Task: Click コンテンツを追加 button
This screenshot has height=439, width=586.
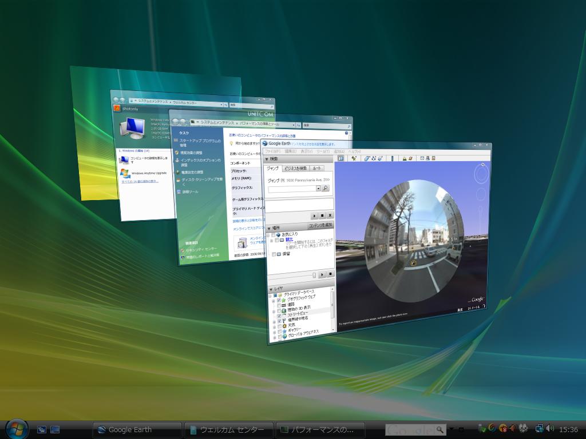Action: tap(320, 225)
